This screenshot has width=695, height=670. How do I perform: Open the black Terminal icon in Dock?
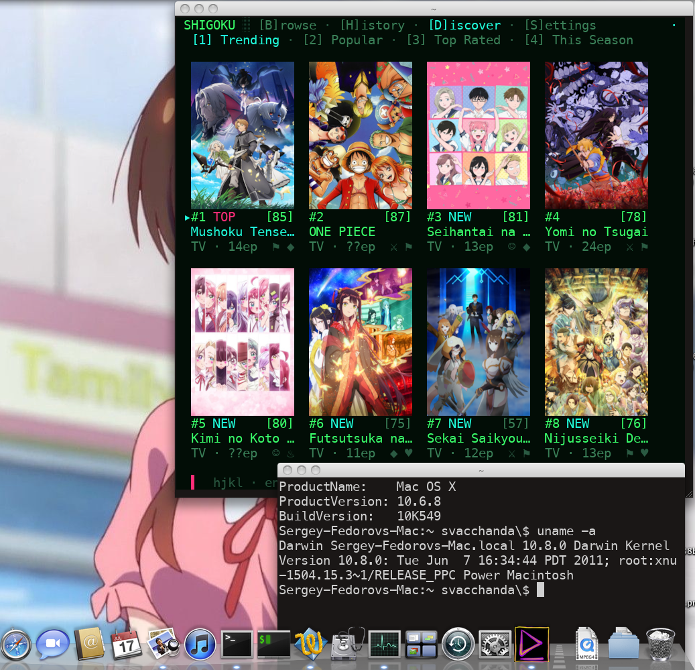[x=237, y=645]
